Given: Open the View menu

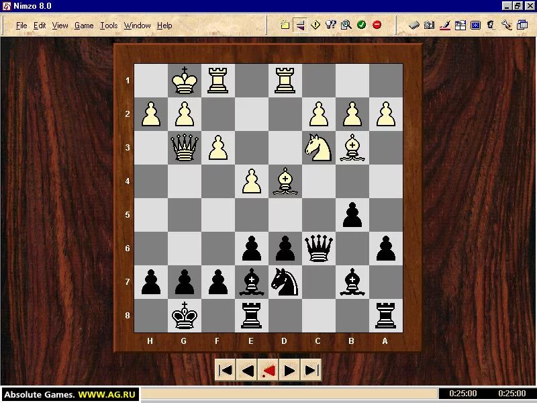Looking at the screenshot, I should [60, 26].
